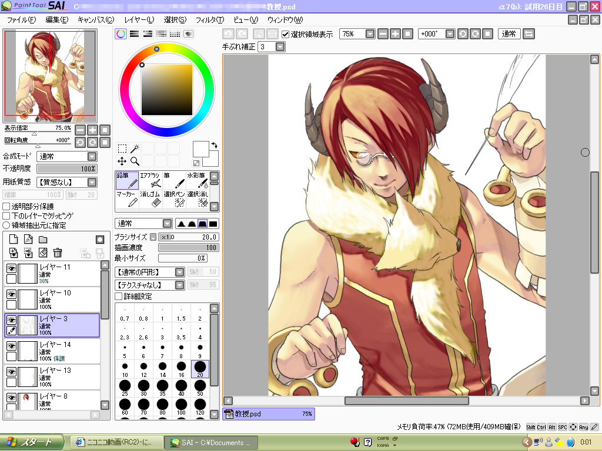Image resolution: width=602 pixels, height=451 pixels.
Task: Activate the zoom magnifier tool
Action: (135, 161)
